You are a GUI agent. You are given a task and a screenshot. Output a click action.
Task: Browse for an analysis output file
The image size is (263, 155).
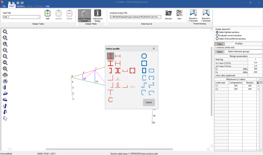click(168, 15)
